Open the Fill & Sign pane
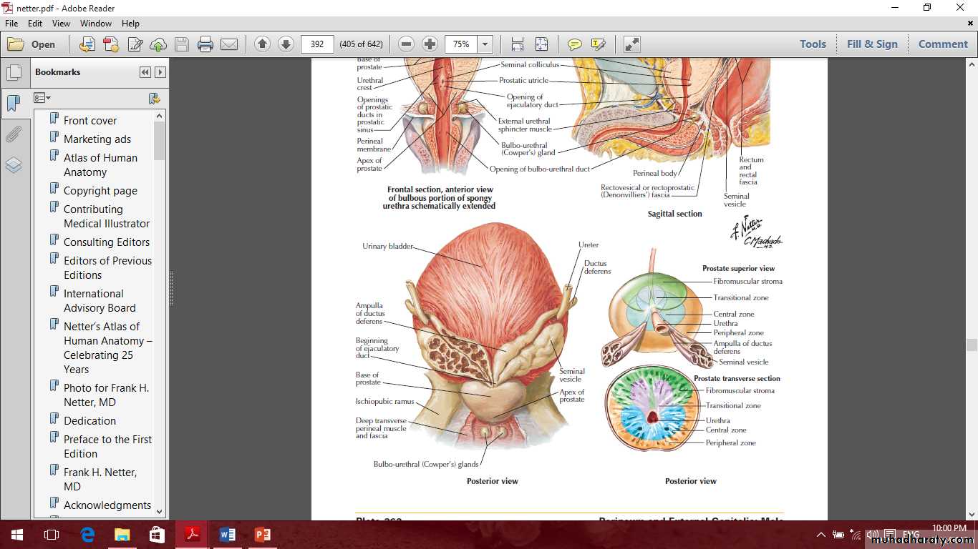The height and width of the screenshot is (549, 978). click(x=871, y=44)
